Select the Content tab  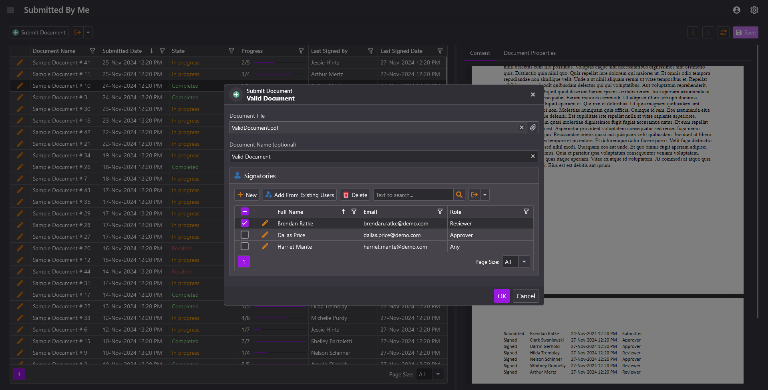point(480,53)
